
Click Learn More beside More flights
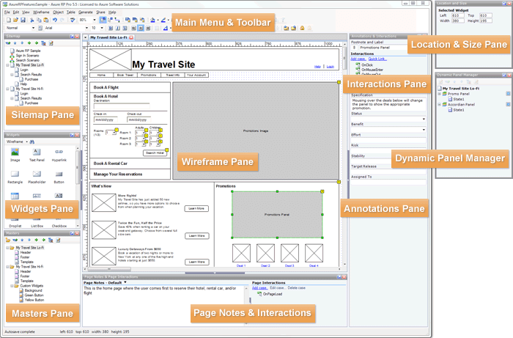[x=196, y=208]
